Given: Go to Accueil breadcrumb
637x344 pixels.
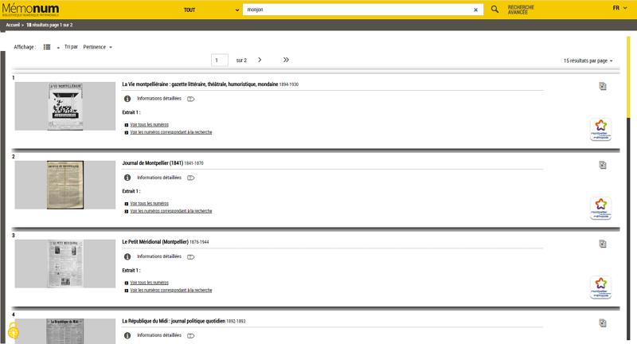Looking at the screenshot, I should (13, 25).
